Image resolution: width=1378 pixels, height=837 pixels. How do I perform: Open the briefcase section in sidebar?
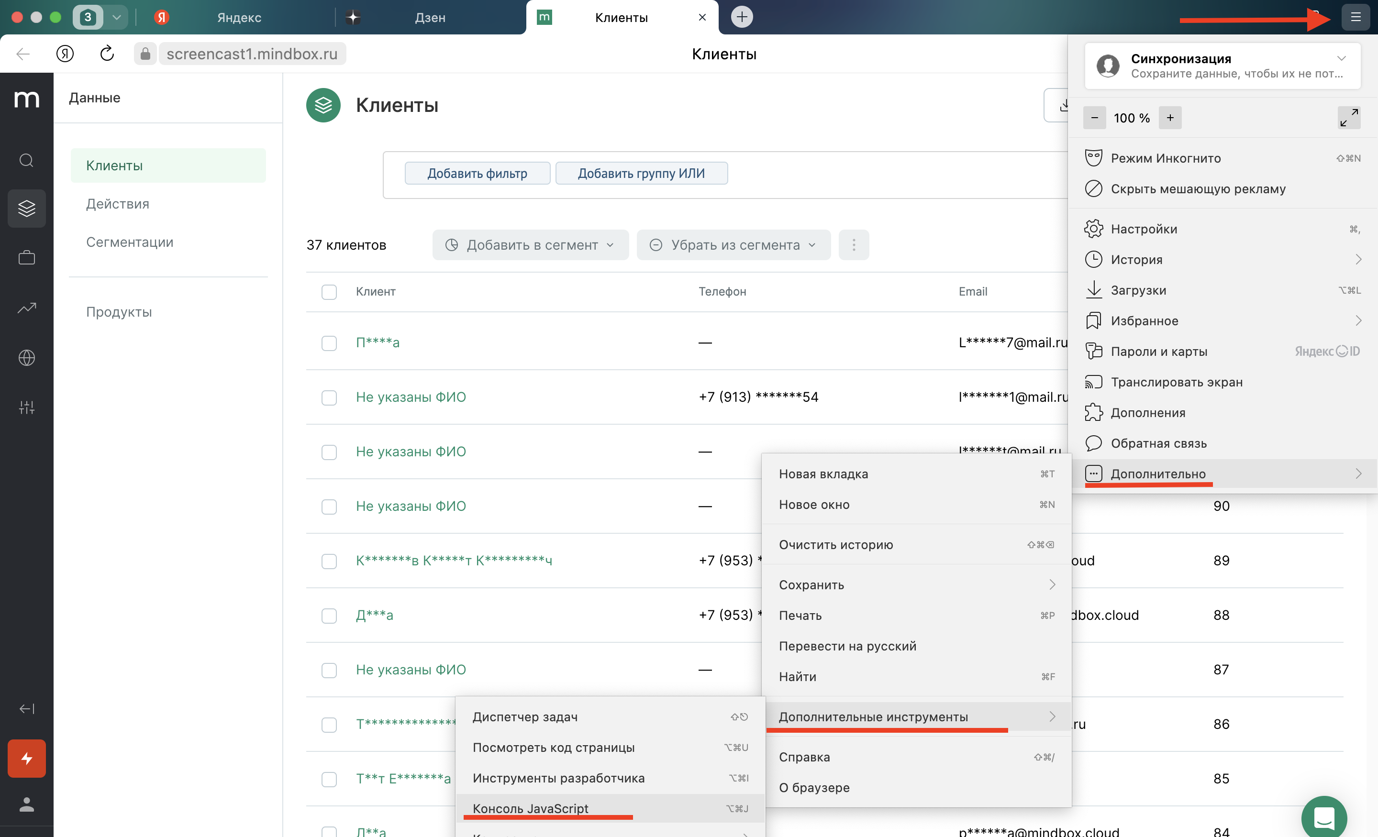pyautogui.click(x=26, y=258)
